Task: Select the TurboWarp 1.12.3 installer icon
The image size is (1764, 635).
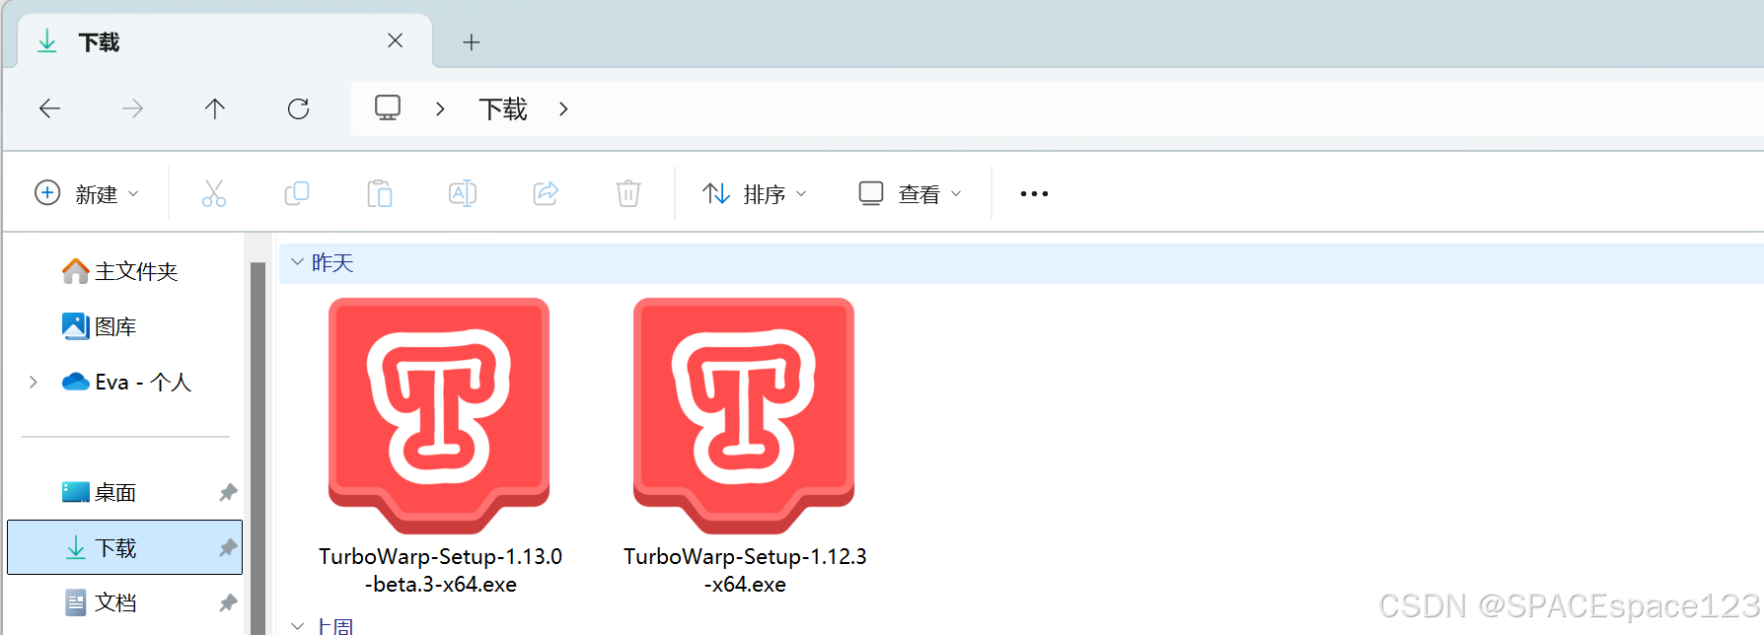Action: [x=744, y=416]
